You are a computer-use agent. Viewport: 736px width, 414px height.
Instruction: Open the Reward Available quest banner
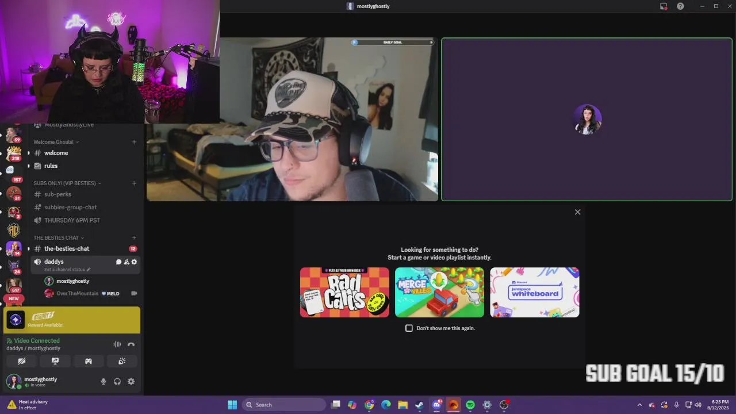pyautogui.click(x=72, y=320)
